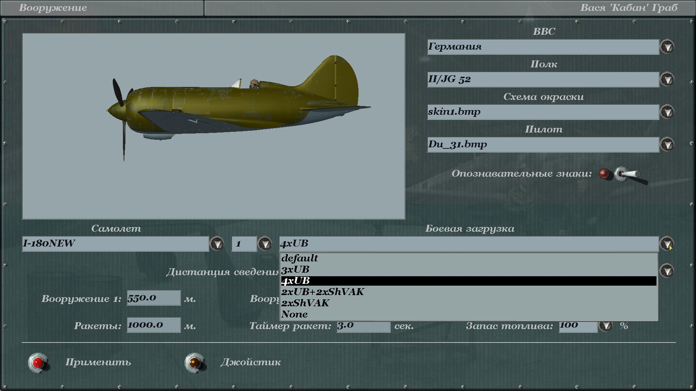This screenshot has width=696, height=391.
Task: Expand the Схема окраски skin dropdown
Action: coord(667,112)
